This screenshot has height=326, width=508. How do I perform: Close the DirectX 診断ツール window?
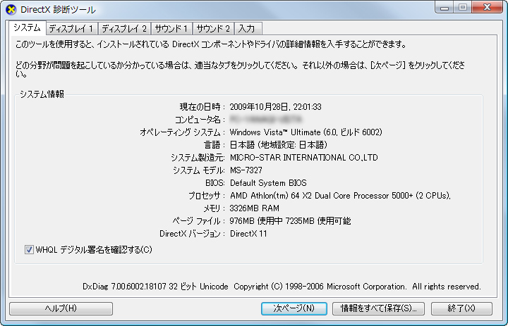coord(488,8)
